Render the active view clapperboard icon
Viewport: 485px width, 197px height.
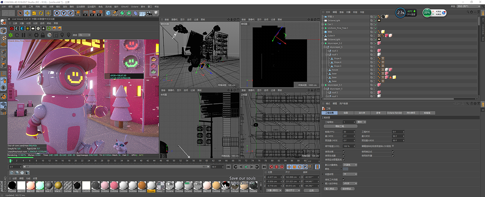point(85,13)
